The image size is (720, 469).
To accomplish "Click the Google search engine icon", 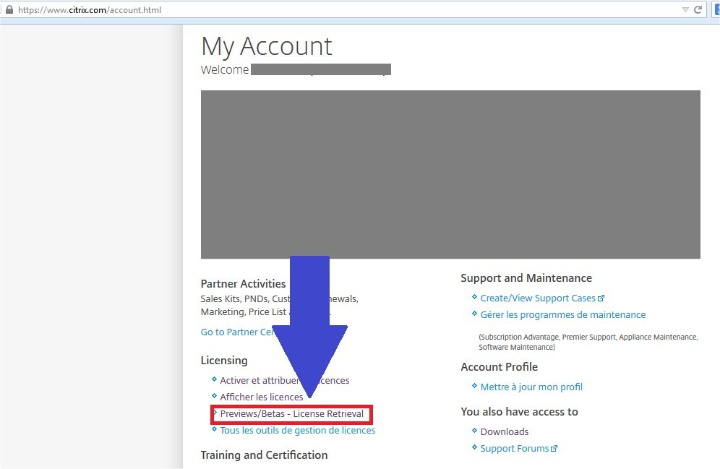I will (x=716, y=10).
